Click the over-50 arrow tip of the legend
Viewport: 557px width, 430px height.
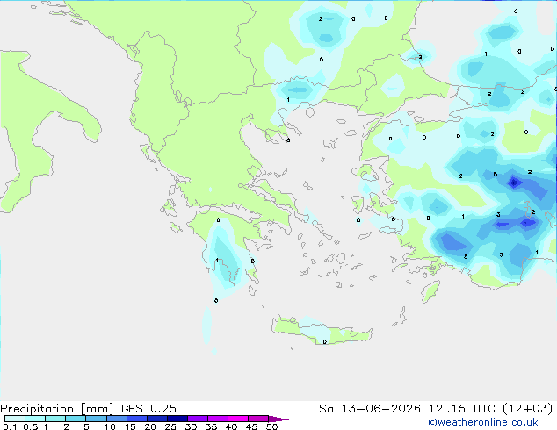[278, 419]
